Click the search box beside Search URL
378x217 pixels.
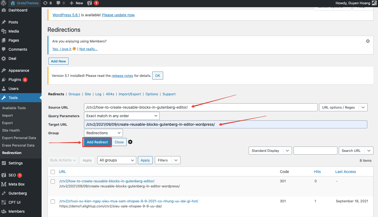[x=316, y=151]
